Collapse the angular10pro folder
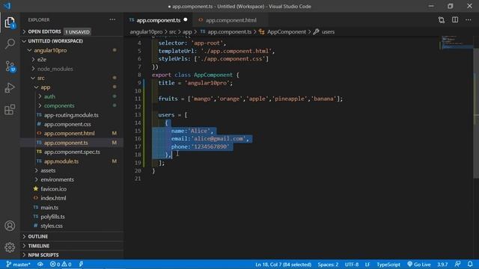Image resolution: width=479 pixels, height=269 pixels. click(72, 50)
